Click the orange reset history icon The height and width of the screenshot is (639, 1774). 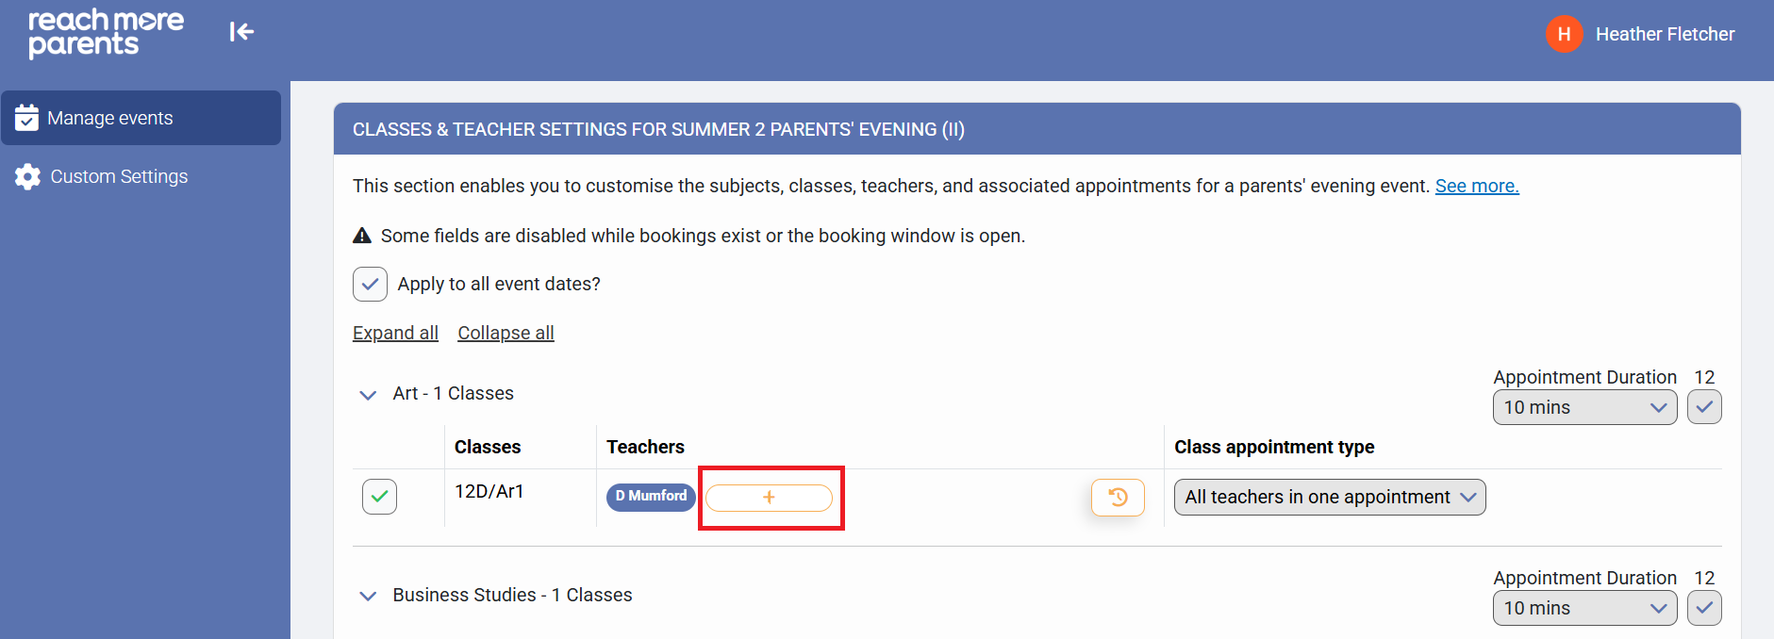[1118, 498]
